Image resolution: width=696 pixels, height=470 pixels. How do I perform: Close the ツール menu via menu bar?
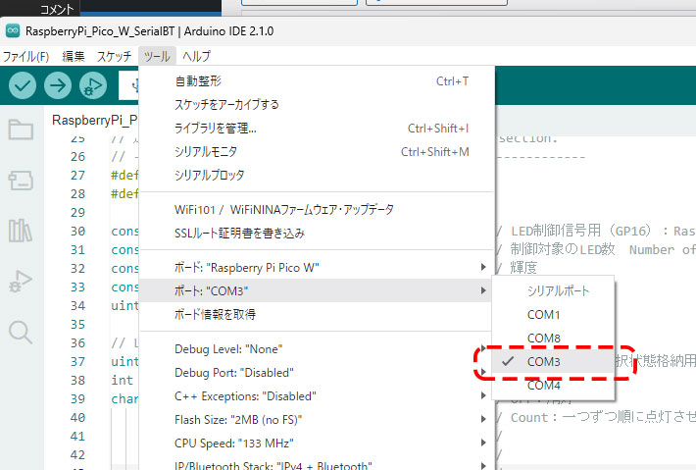click(x=157, y=56)
